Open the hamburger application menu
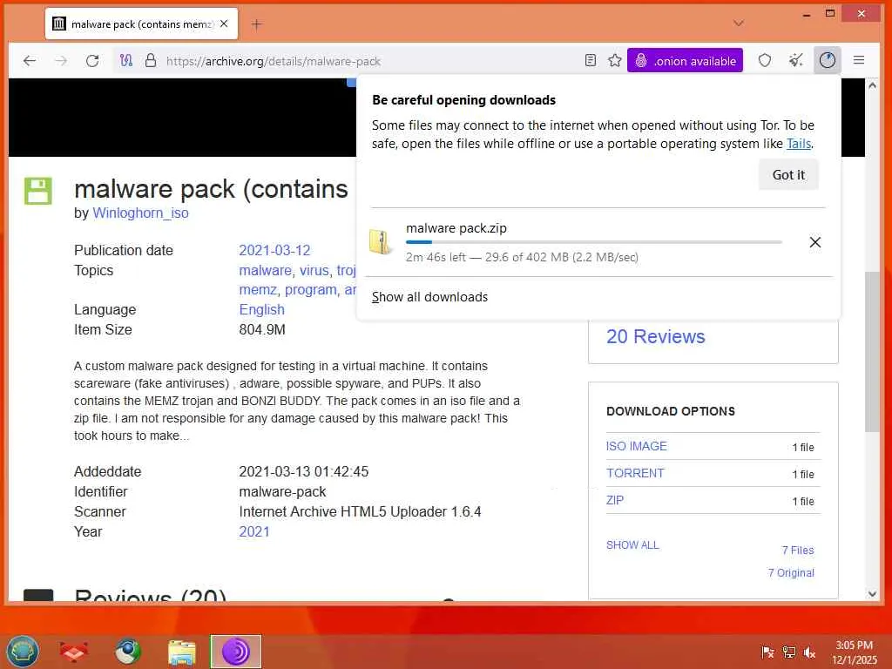 point(859,60)
